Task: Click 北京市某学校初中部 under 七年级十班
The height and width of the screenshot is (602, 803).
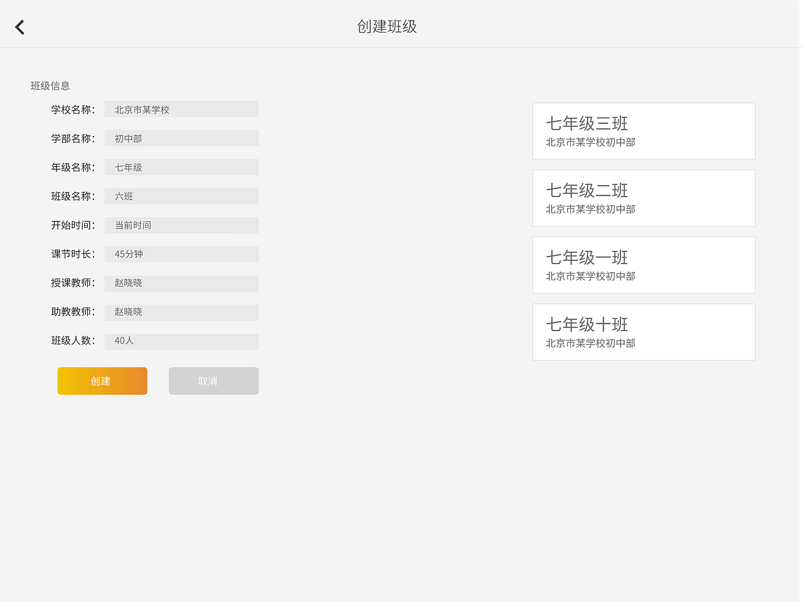Action: pyautogui.click(x=589, y=343)
